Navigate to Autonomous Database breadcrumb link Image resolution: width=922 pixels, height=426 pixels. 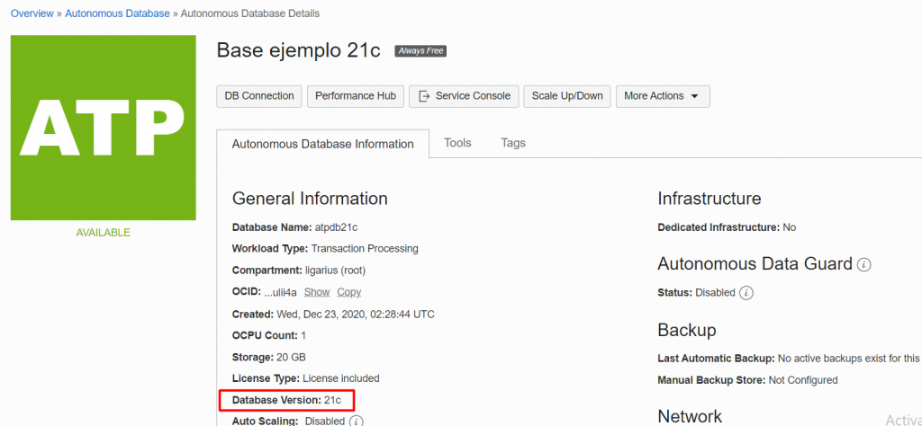point(117,13)
